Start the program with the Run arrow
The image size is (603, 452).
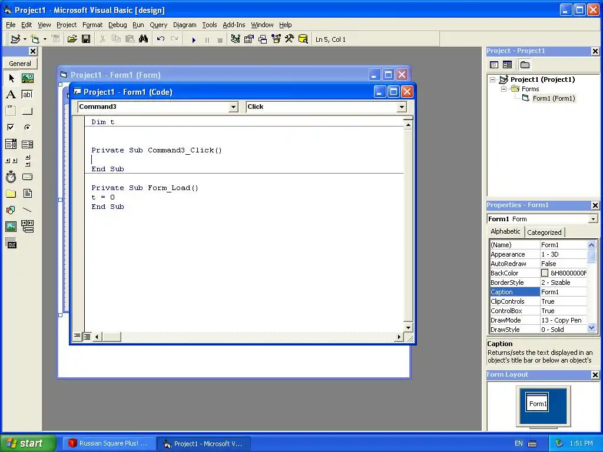click(x=194, y=39)
